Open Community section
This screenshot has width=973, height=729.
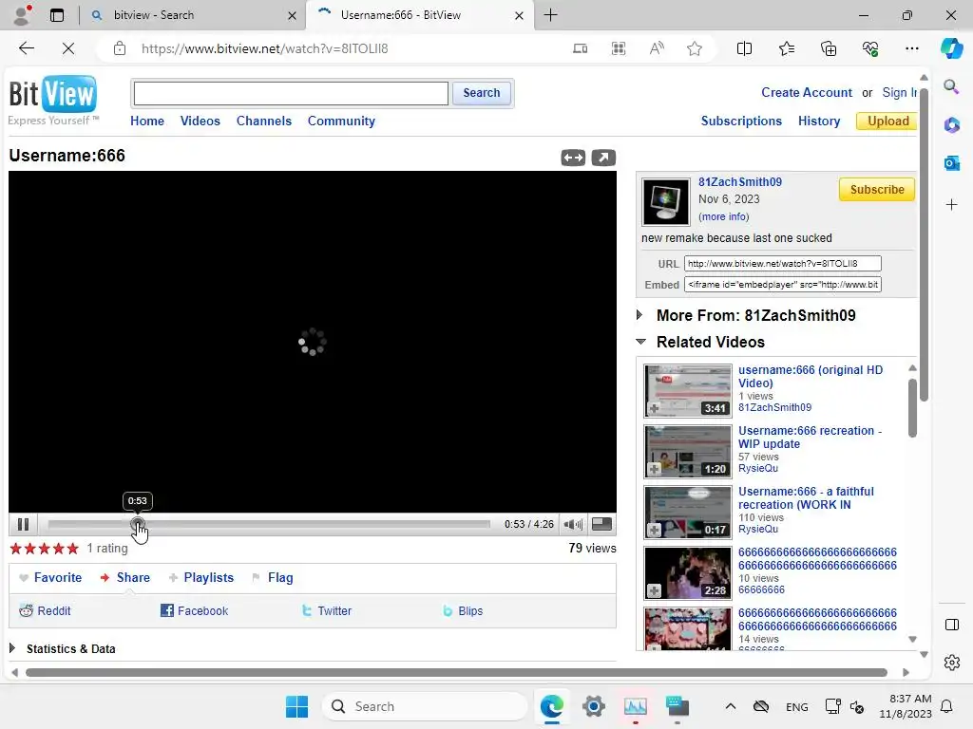[341, 121]
